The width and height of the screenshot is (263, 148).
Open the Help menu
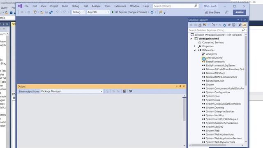tap(146, 6)
